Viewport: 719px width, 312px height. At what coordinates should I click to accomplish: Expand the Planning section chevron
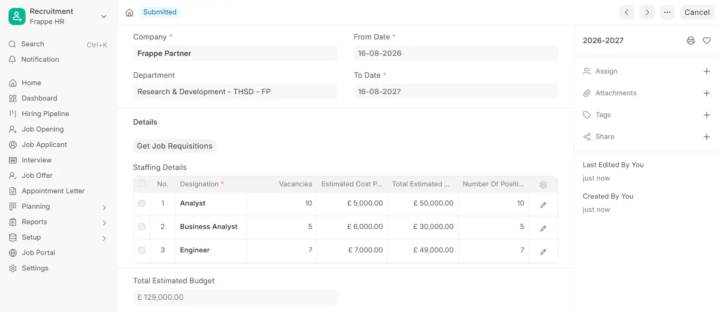[x=104, y=208]
